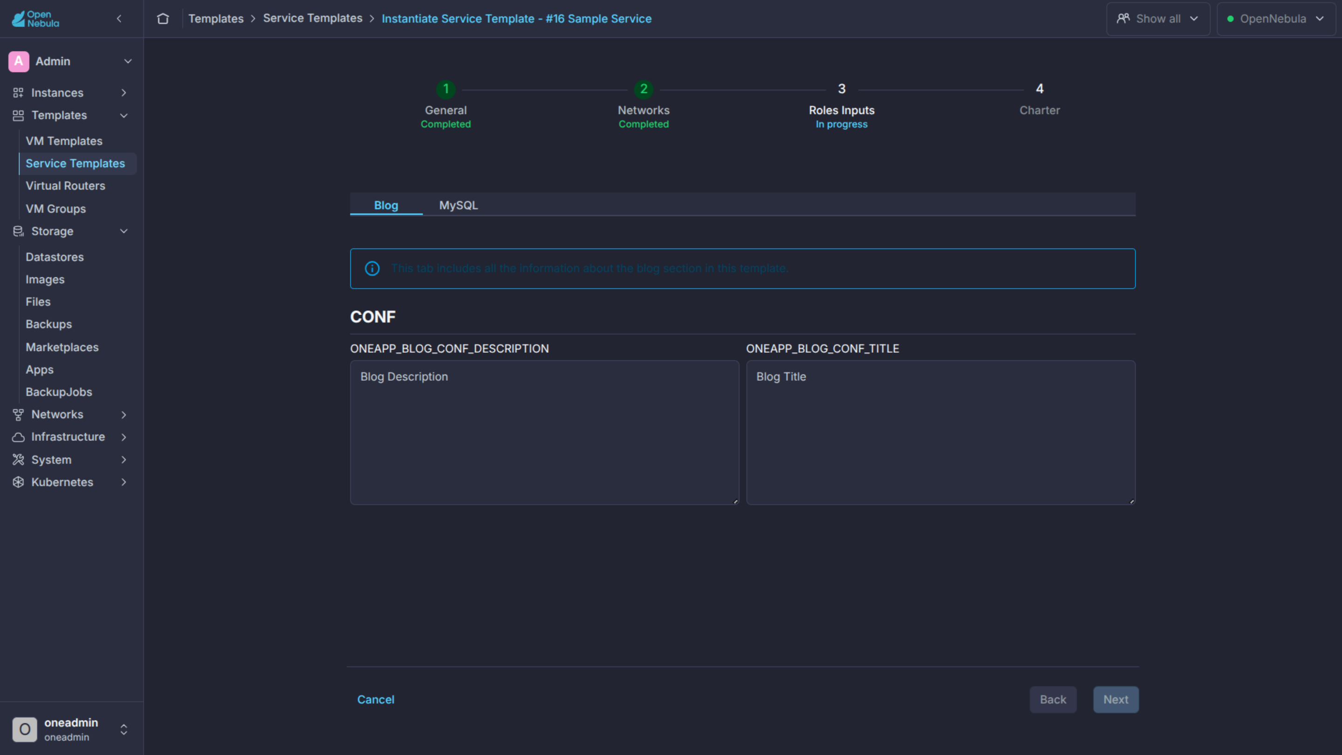Click ONEAPP_BLOG_CONF_DESCRIPTION label
The image size is (1342, 755).
coord(450,349)
